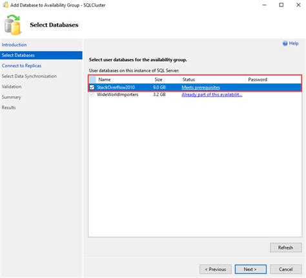The width and height of the screenshot is (306, 278).
Task: Open the Connect to Replicas page
Action: (x=21, y=66)
